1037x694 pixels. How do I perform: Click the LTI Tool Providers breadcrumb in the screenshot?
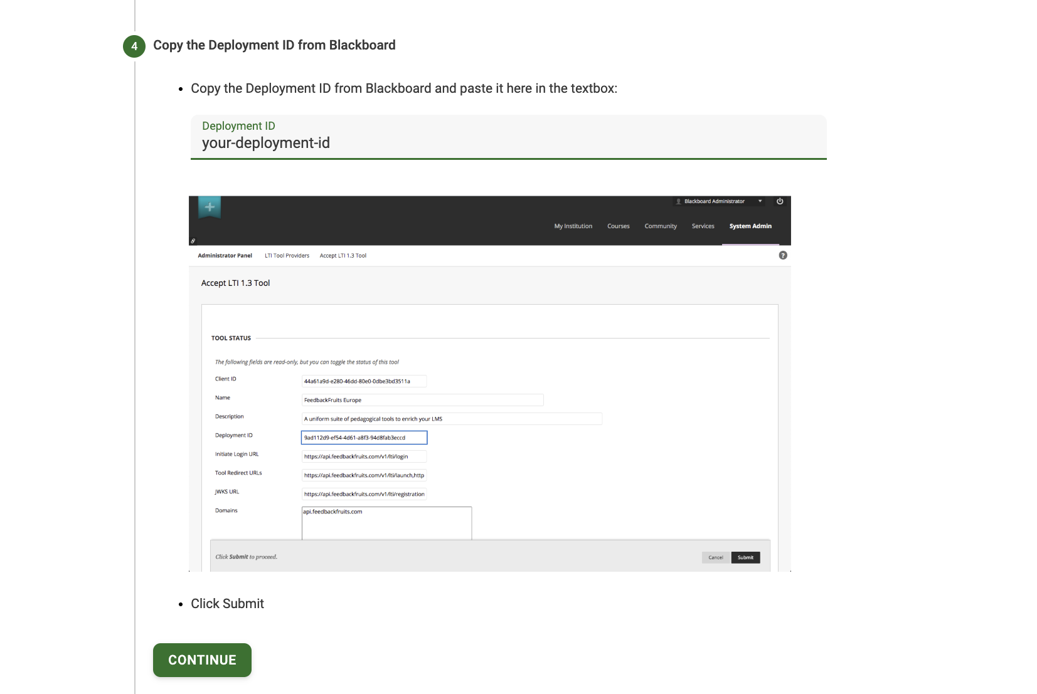point(287,256)
